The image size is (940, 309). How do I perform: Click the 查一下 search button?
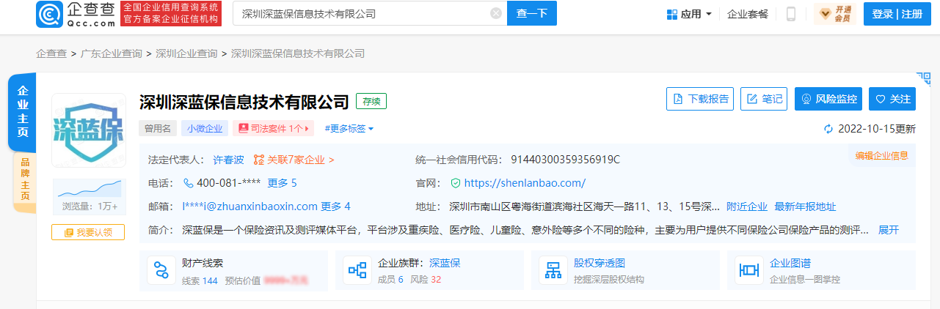[x=532, y=13]
